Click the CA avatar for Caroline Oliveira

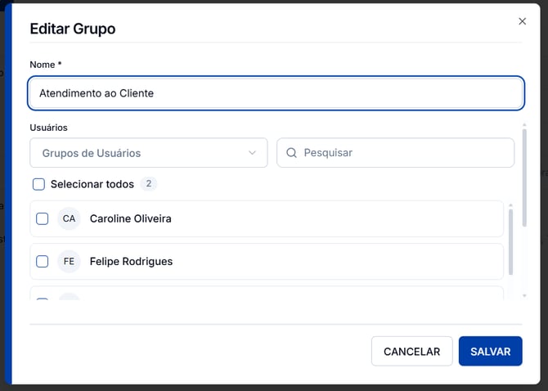pos(69,218)
